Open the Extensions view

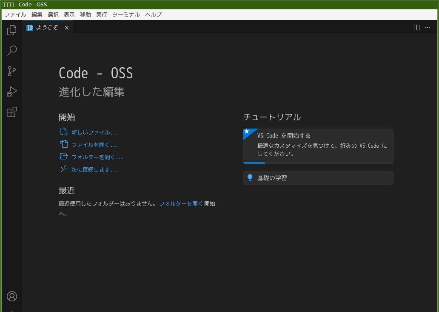[x=12, y=112]
